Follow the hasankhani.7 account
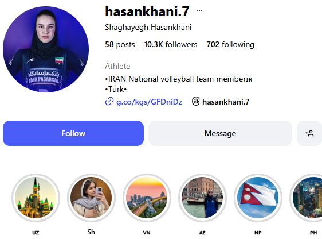 [73, 133]
